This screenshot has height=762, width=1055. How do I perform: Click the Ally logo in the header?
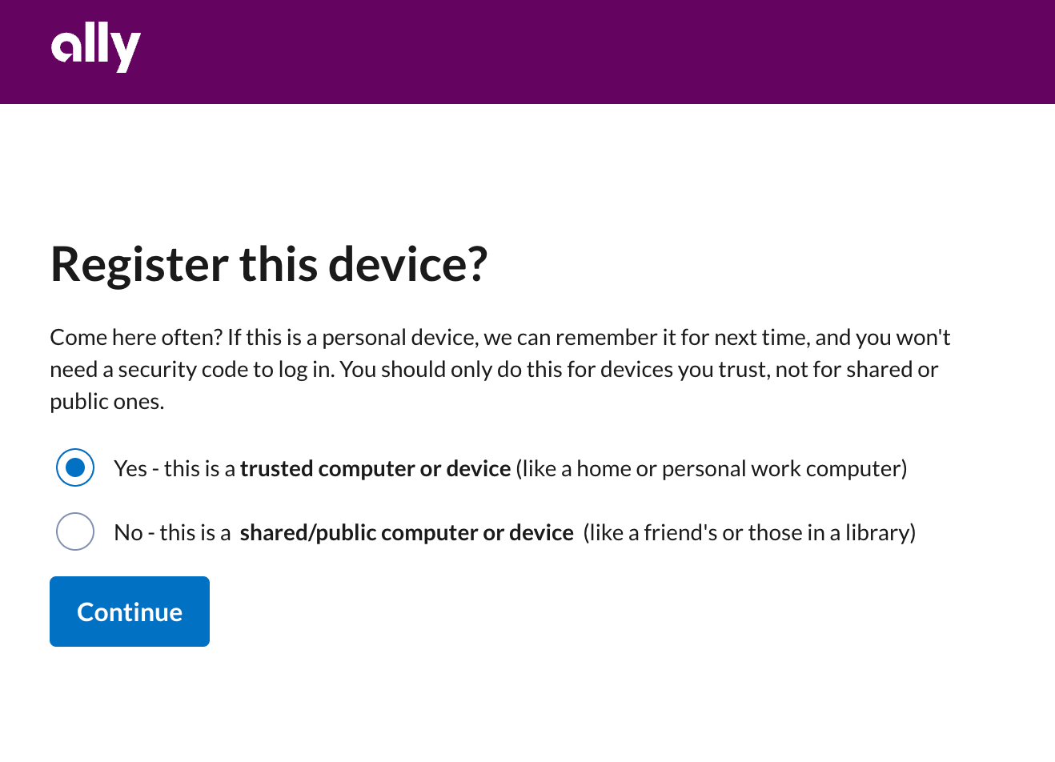[95, 48]
